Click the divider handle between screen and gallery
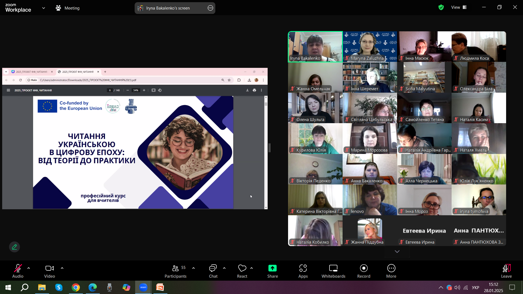The height and width of the screenshot is (294, 523). tap(269, 148)
